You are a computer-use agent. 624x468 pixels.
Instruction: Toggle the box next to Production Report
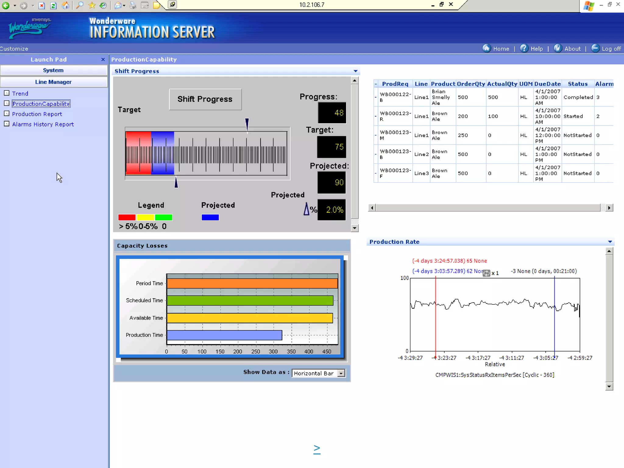coord(7,113)
